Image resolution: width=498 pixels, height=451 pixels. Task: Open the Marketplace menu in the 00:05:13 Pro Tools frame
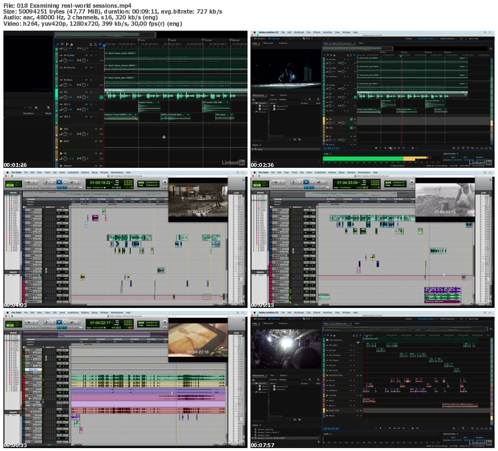(364, 173)
